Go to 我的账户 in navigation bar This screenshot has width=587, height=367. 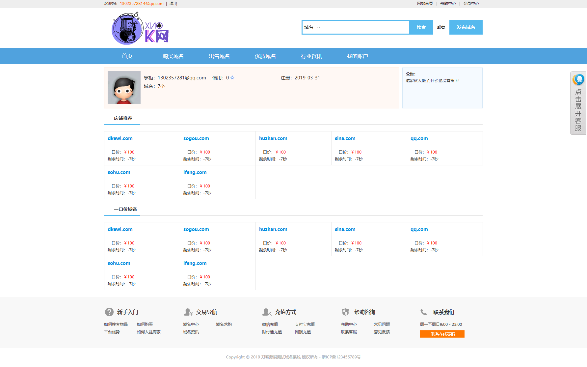[358, 56]
